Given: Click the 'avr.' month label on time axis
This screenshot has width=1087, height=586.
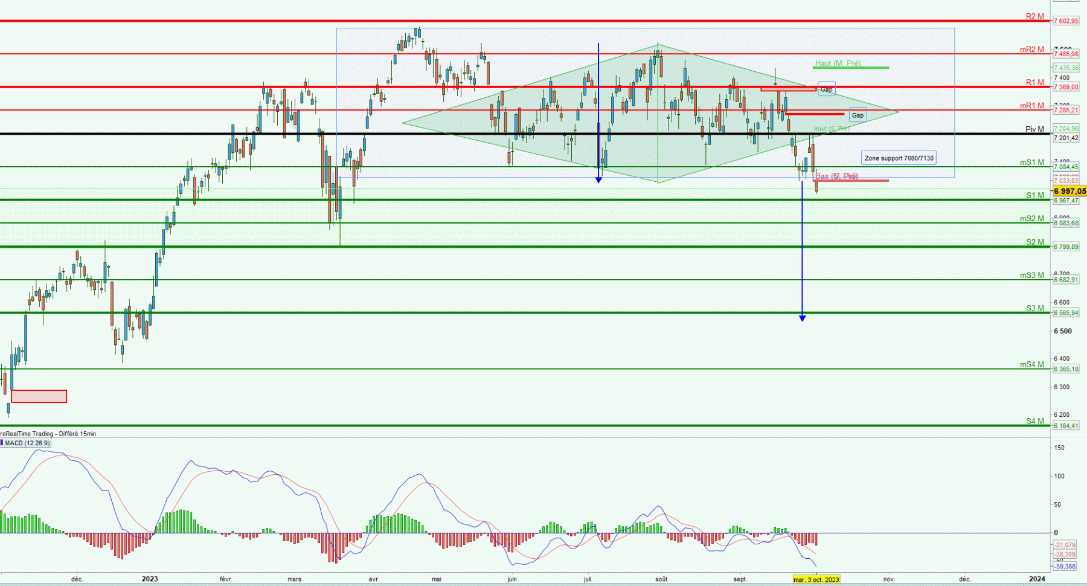Looking at the screenshot, I should [x=374, y=579].
